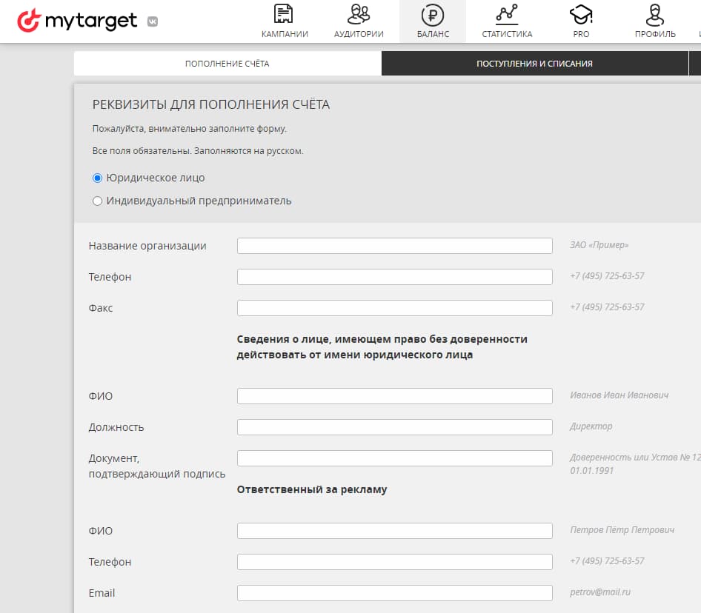Focus the Название организации field
This screenshot has height=613, width=701.
(x=394, y=246)
